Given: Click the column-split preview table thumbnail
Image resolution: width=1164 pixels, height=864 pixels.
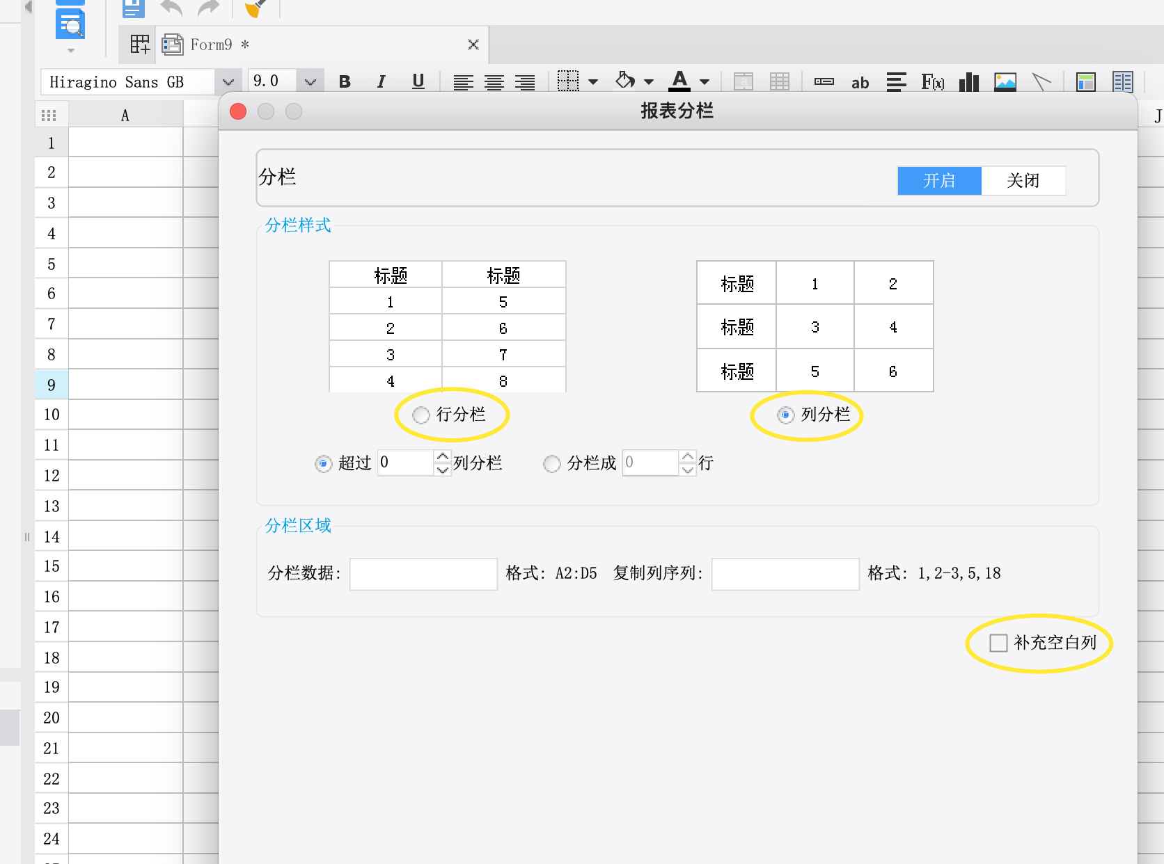Looking at the screenshot, I should click(815, 326).
